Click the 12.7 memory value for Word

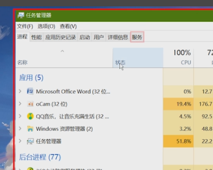click(x=207, y=91)
